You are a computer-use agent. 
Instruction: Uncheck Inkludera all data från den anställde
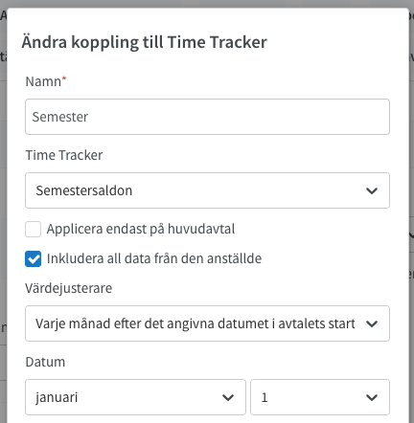click(34, 258)
